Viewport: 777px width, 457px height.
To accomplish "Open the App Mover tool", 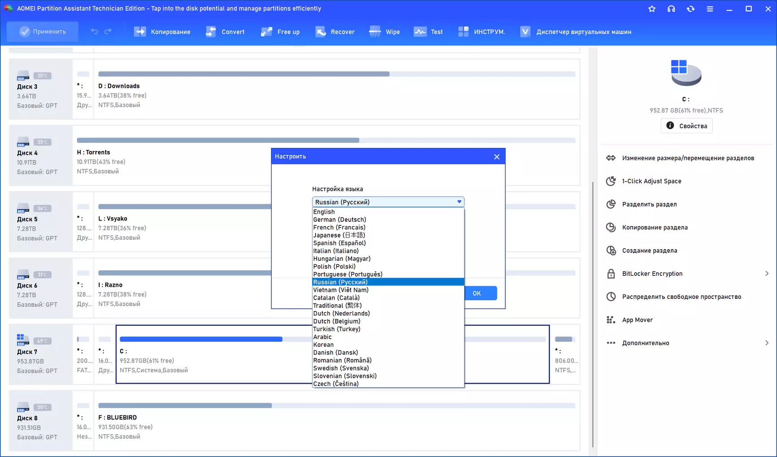I will (637, 320).
